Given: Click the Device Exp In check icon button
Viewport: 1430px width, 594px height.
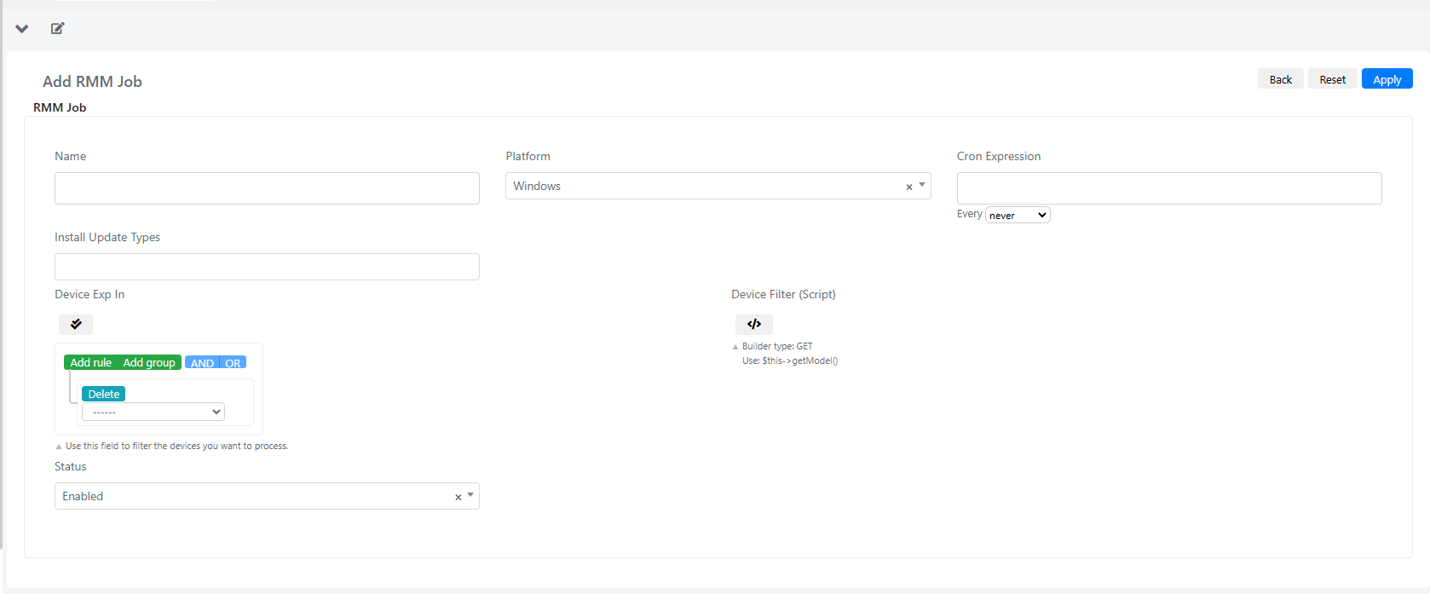Looking at the screenshot, I should [76, 324].
